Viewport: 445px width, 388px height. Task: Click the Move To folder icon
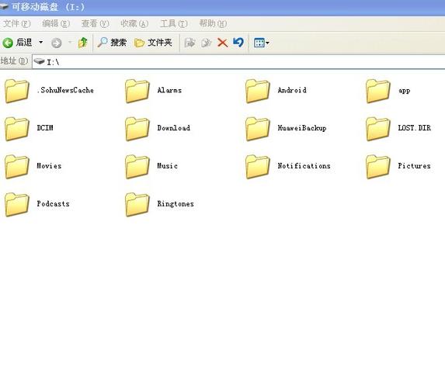[189, 43]
